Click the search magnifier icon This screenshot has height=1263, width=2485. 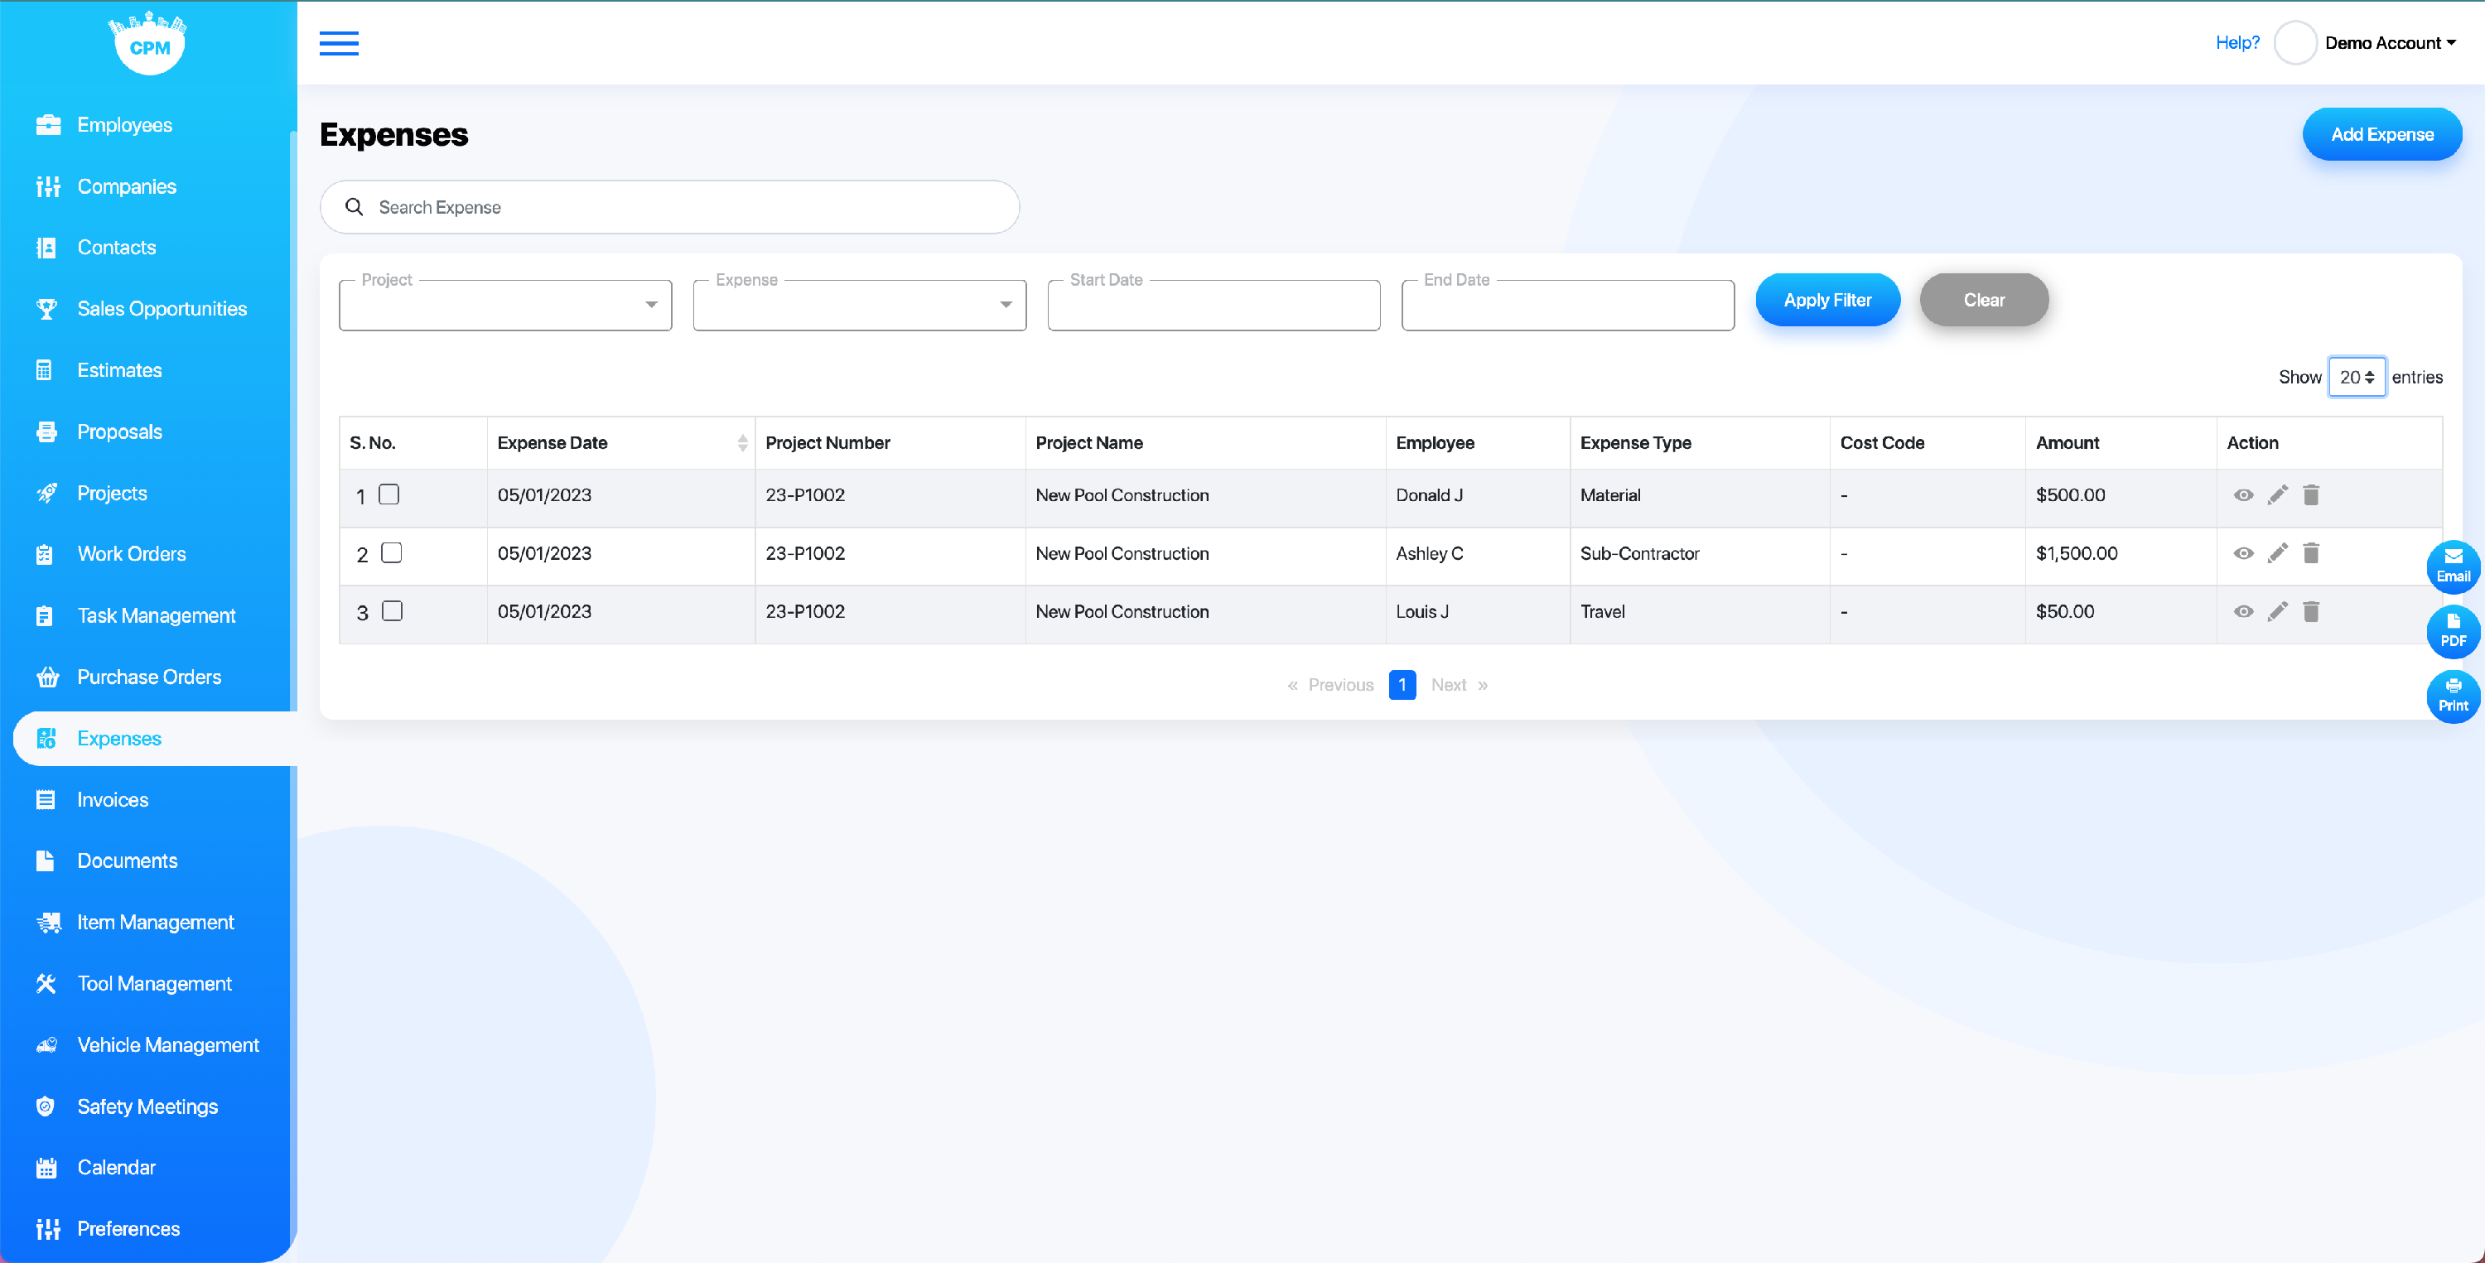354,206
